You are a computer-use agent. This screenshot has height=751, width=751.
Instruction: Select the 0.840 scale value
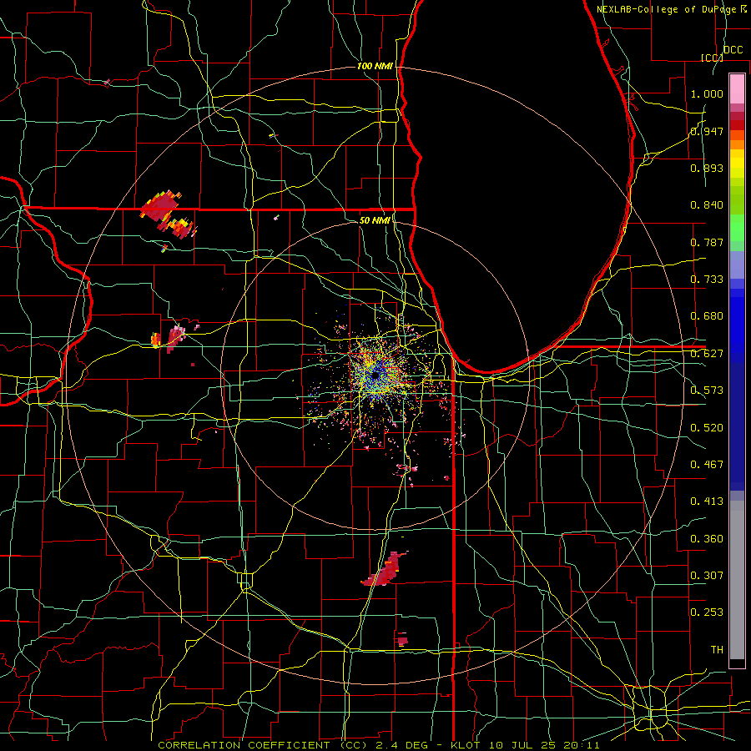[x=707, y=205]
